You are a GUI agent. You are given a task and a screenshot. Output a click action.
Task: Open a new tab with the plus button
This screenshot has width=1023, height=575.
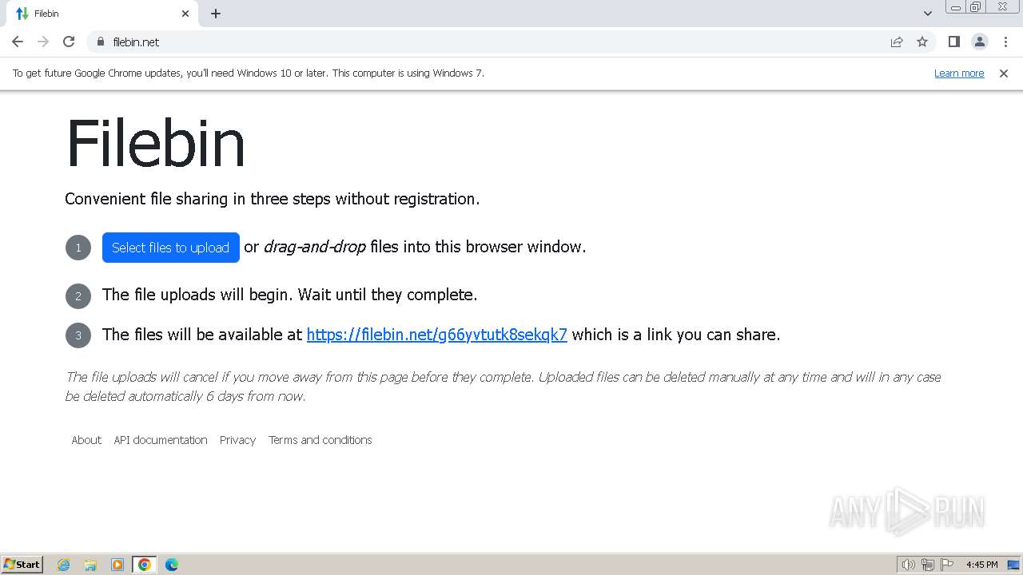point(216,14)
